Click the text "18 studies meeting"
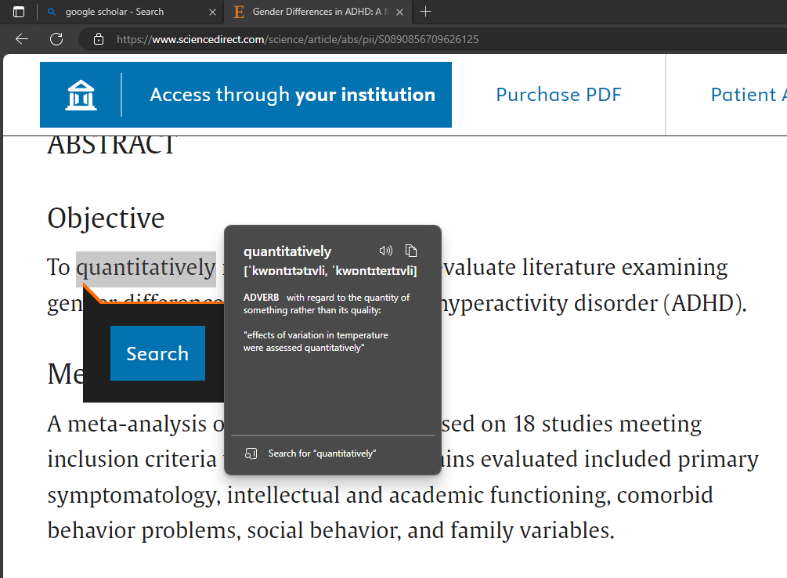 pos(608,424)
